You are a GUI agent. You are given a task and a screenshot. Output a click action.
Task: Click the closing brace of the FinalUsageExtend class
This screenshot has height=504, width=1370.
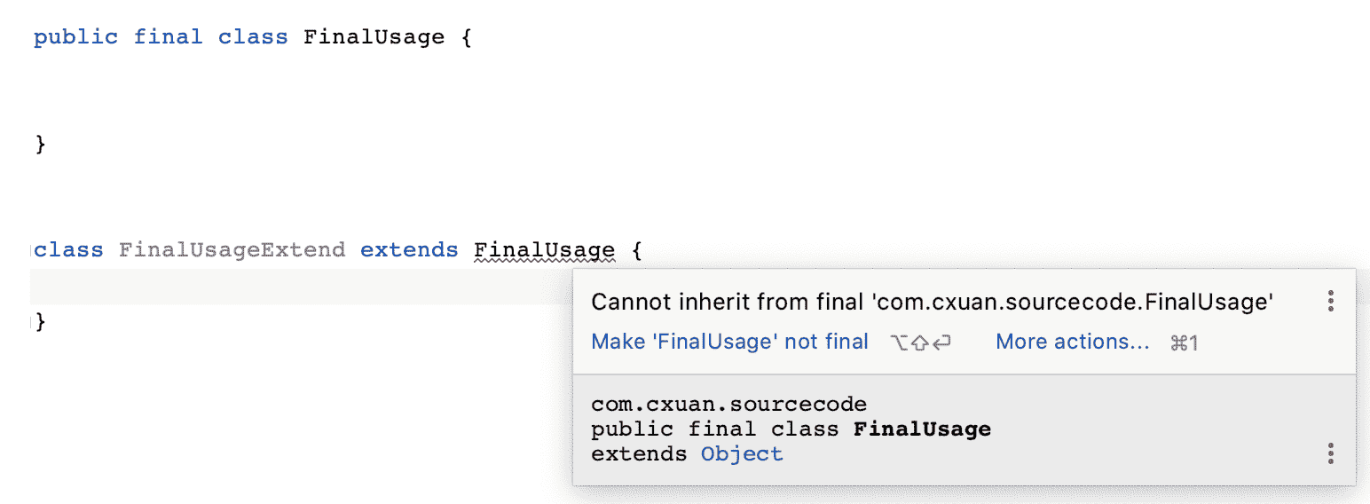click(x=40, y=321)
